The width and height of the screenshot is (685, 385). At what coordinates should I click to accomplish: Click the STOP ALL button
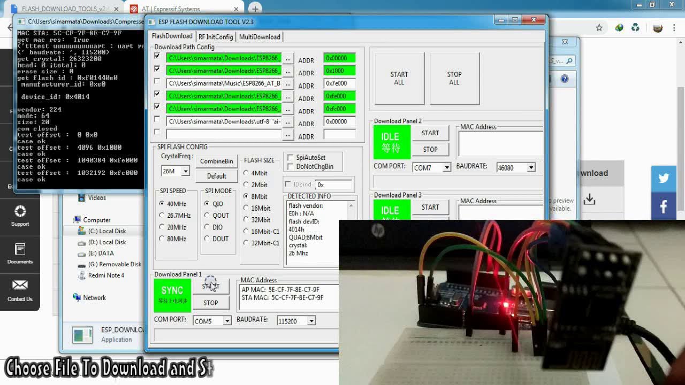click(454, 78)
